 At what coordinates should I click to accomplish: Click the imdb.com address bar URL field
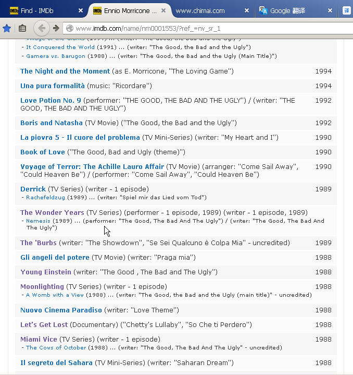click(x=208, y=29)
